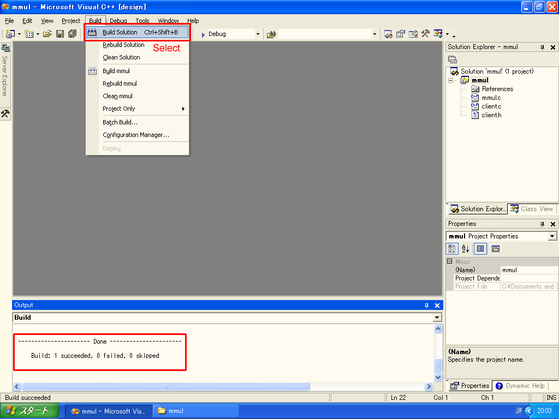Save the current file with floppy icon
The width and height of the screenshot is (559, 419).
click(x=60, y=34)
